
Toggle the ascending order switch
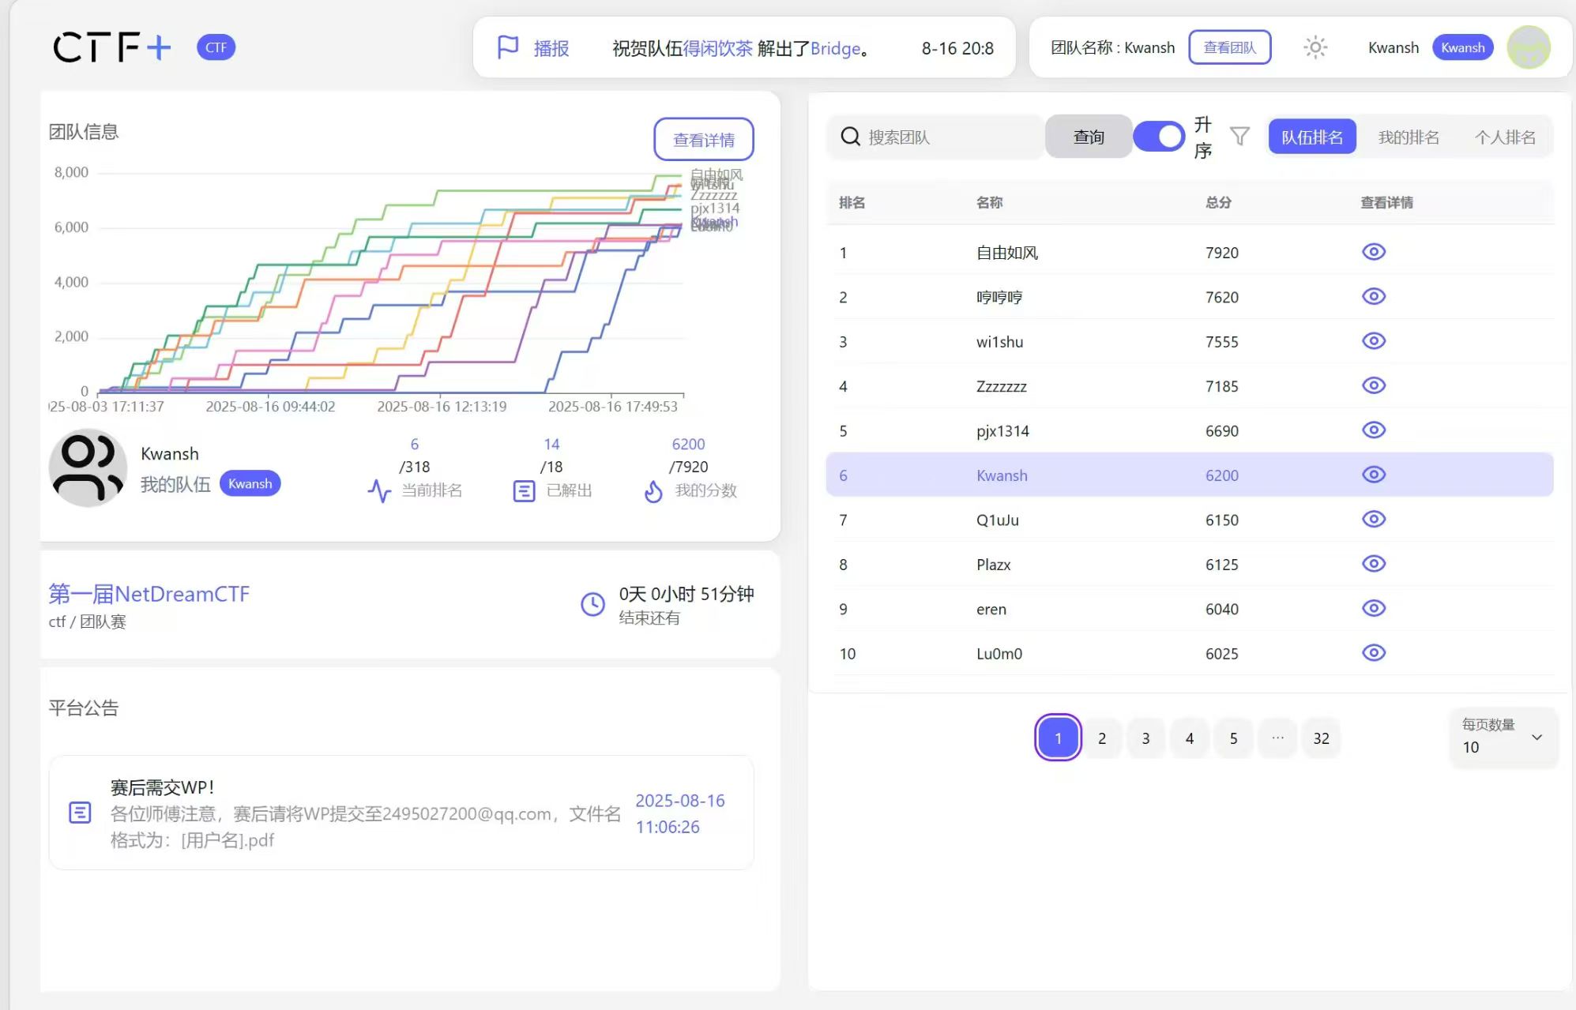point(1159,137)
